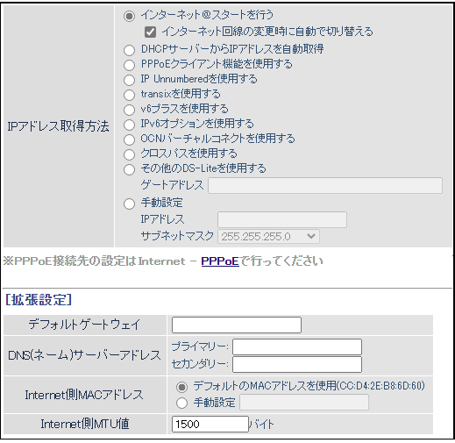Choose IP Unnumberedを使用する radio button

tap(129, 80)
